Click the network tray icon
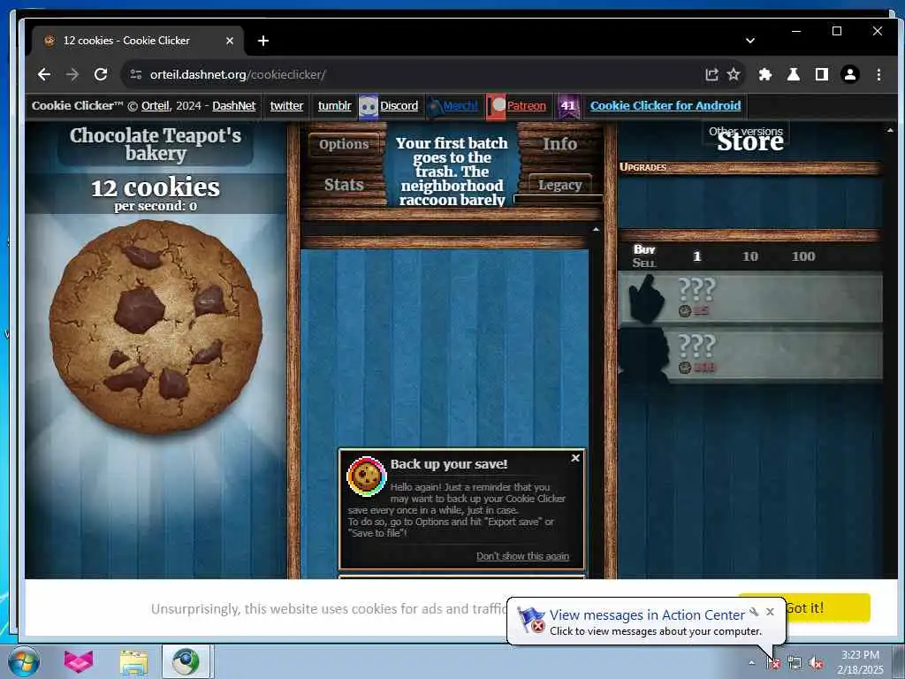905x679 pixels. pos(795,663)
